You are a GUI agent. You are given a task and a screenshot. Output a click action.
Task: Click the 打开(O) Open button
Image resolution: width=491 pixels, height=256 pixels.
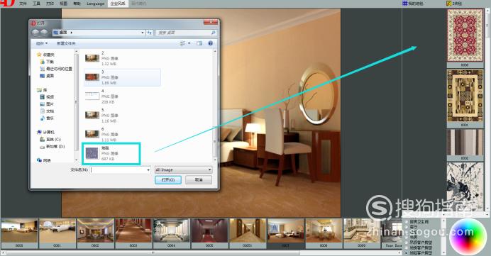[x=168, y=180]
